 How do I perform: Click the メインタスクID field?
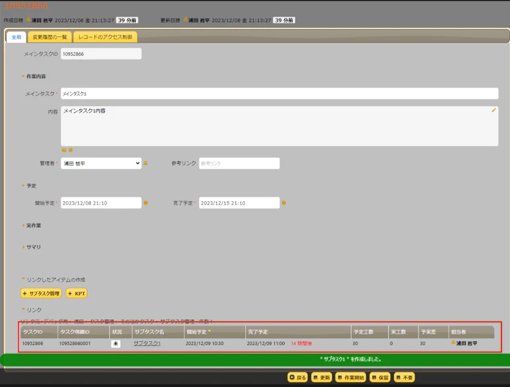coord(101,54)
